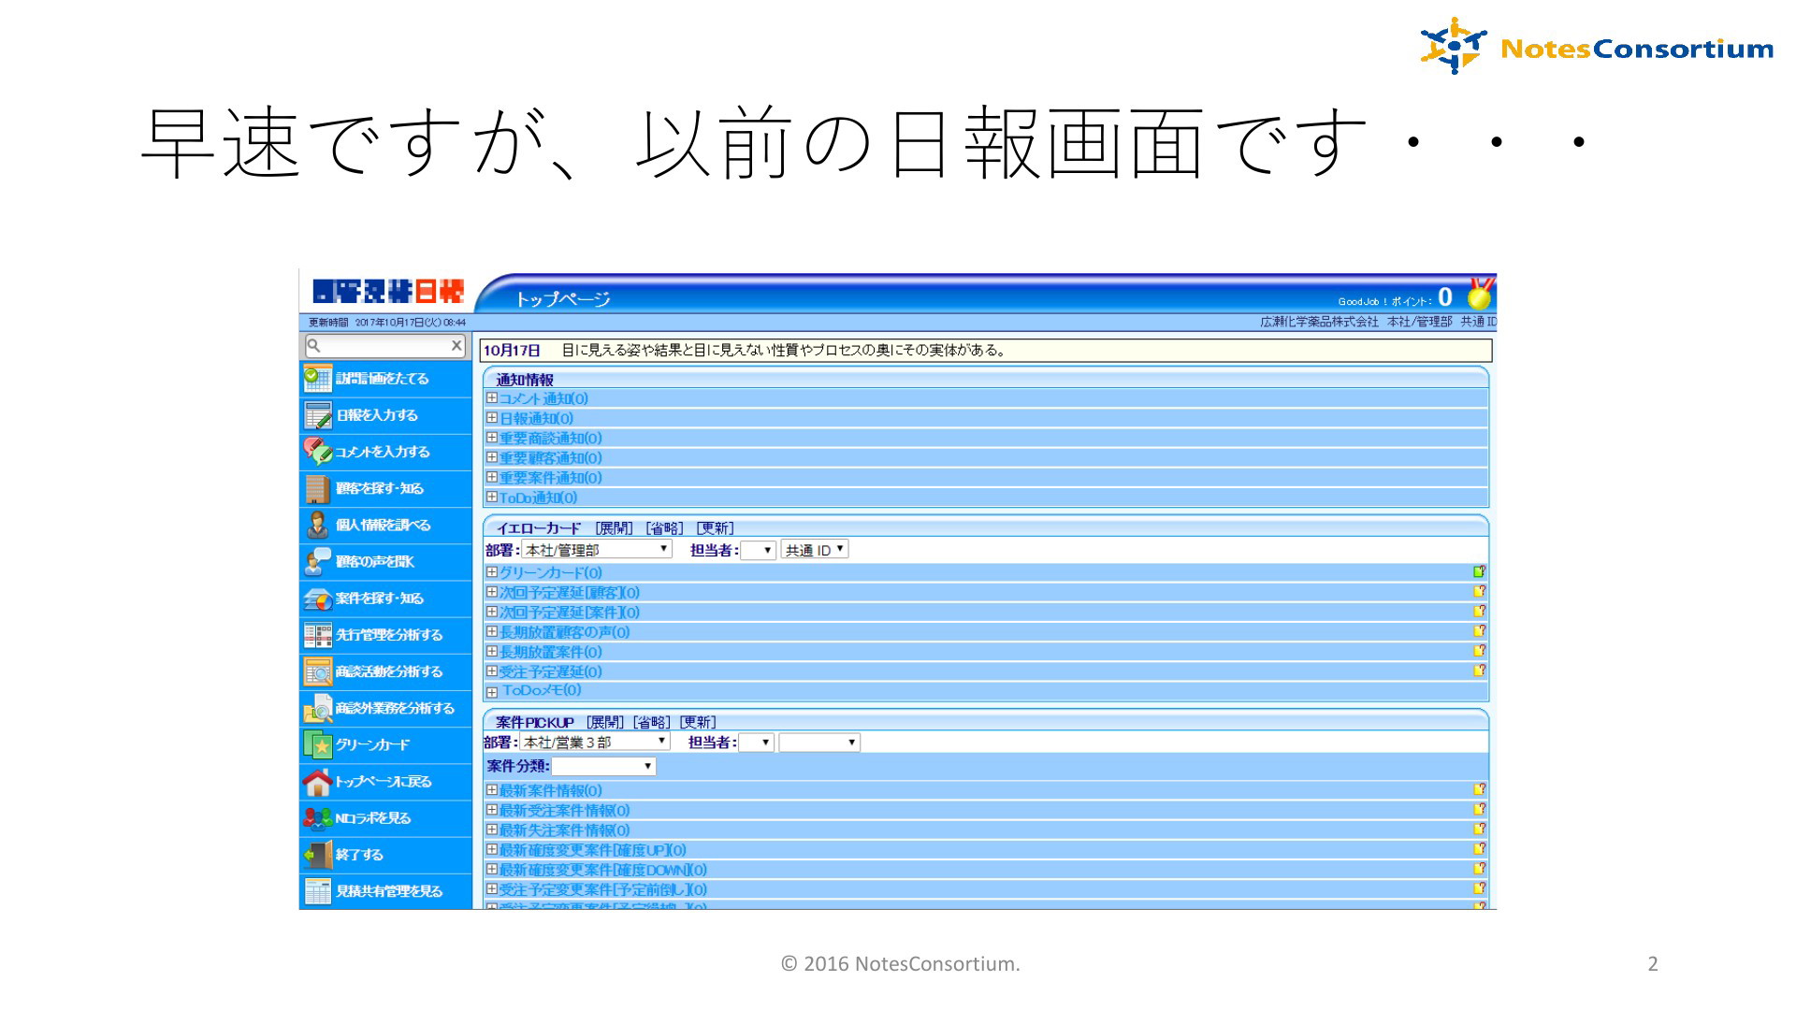Open the 案件分類 dropdown
The image size is (1796, 1010).
point(603,767)
